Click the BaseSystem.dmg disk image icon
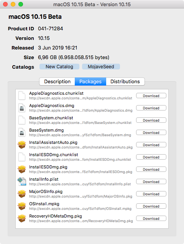Screen dimensions: 184x244 [x=22, y=132]
